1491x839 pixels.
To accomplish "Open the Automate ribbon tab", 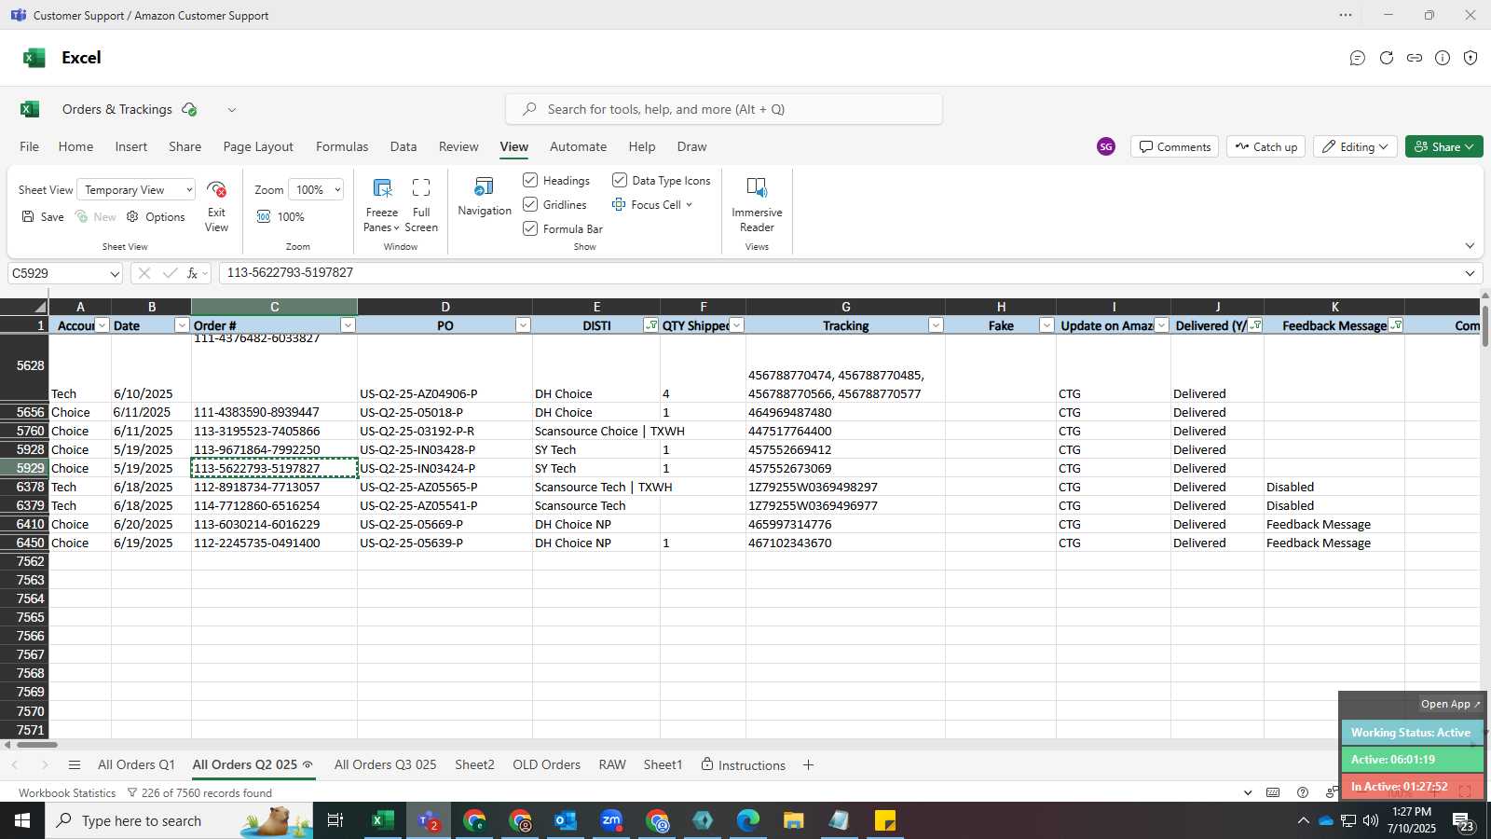I will click(578, 146).
